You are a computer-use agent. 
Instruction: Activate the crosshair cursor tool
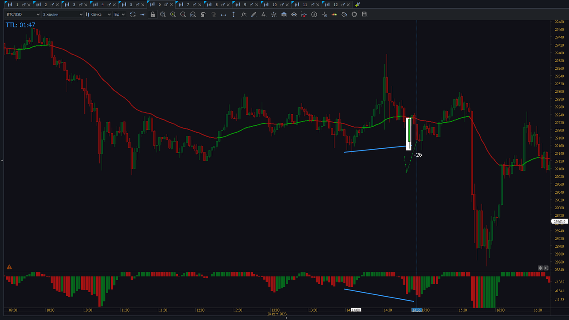coord(324,15)
